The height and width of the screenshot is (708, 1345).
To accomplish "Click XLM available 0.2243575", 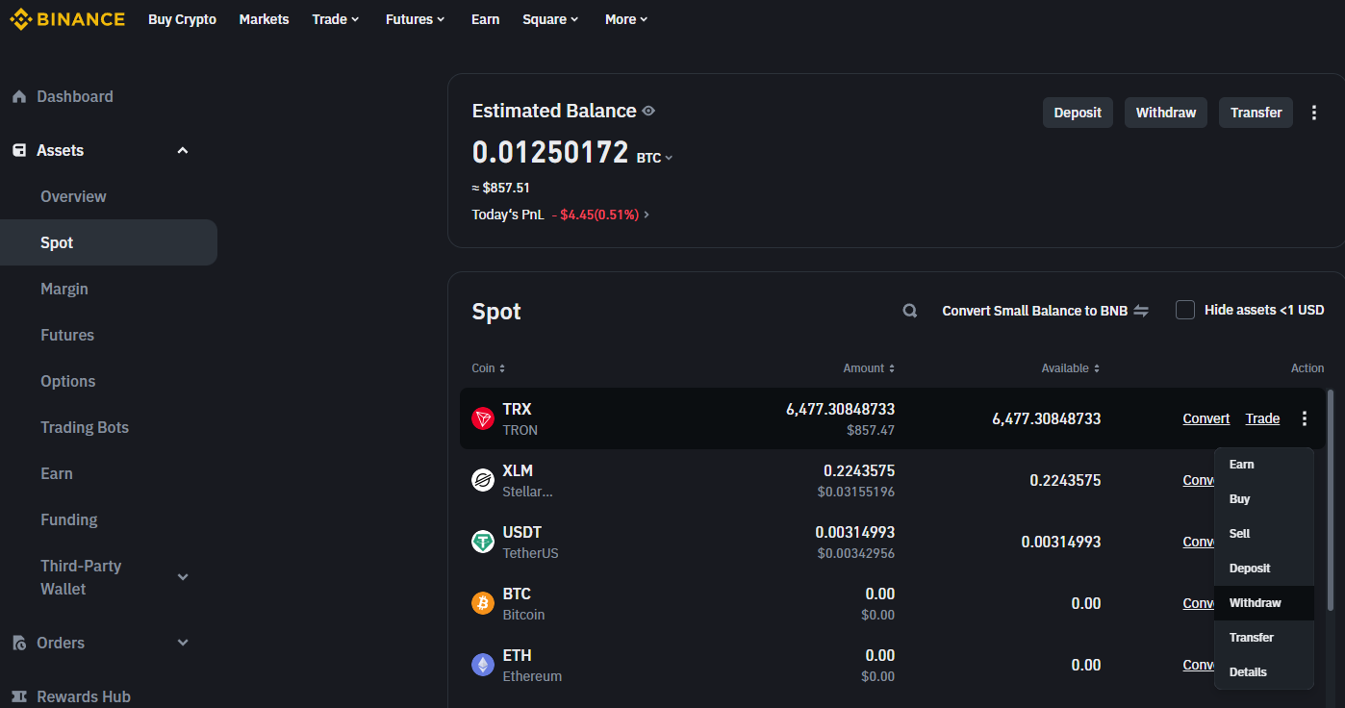I will [x=1065, y=480].
